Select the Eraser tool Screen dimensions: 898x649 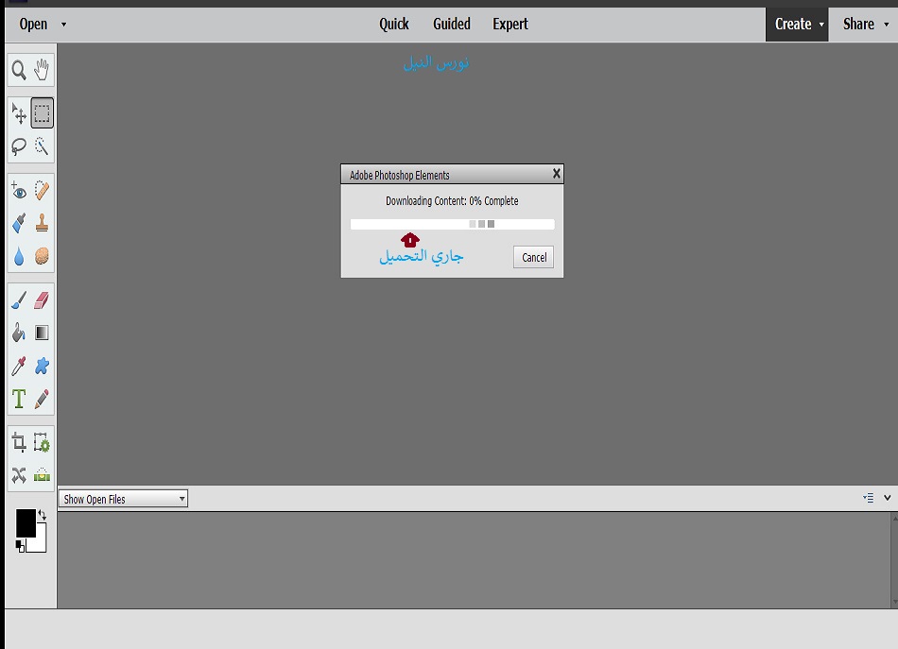click(42, 300)
